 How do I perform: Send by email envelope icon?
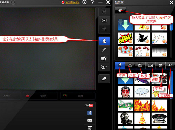[x=90, y=121]
